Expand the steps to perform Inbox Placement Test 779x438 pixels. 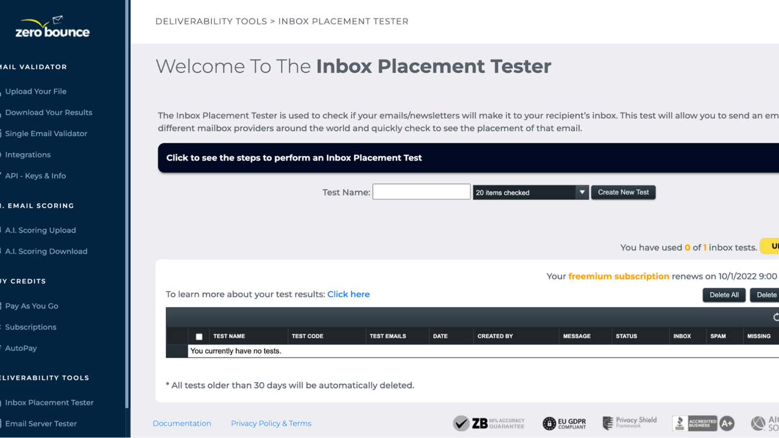pos(468,158)
